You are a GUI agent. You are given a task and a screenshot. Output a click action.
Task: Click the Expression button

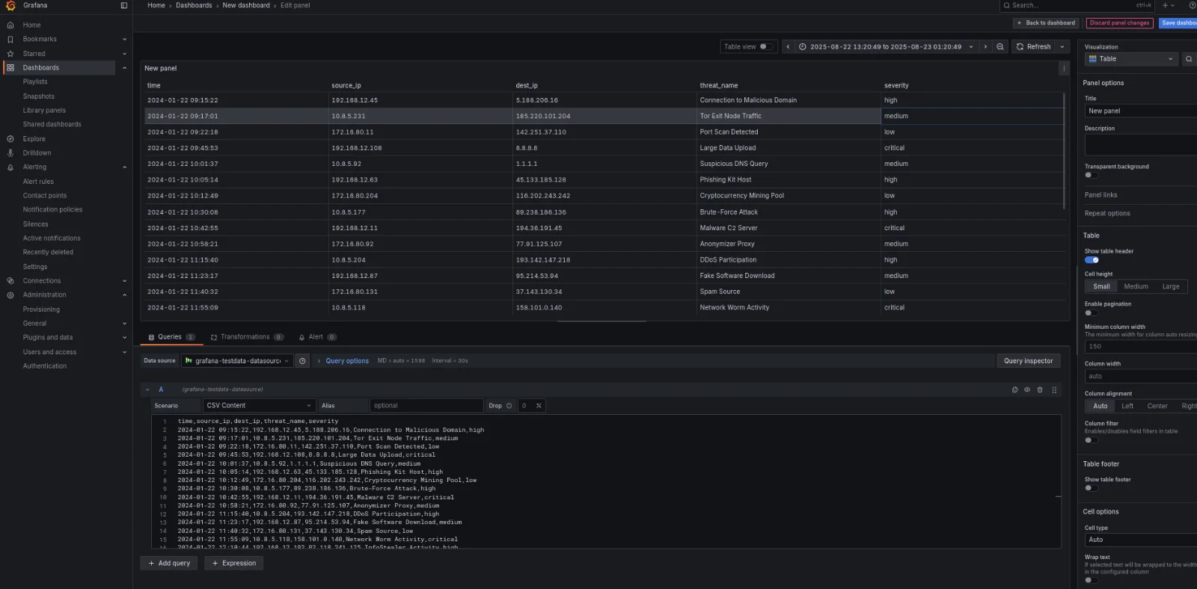pyautogui.click(x=233, y=564)
